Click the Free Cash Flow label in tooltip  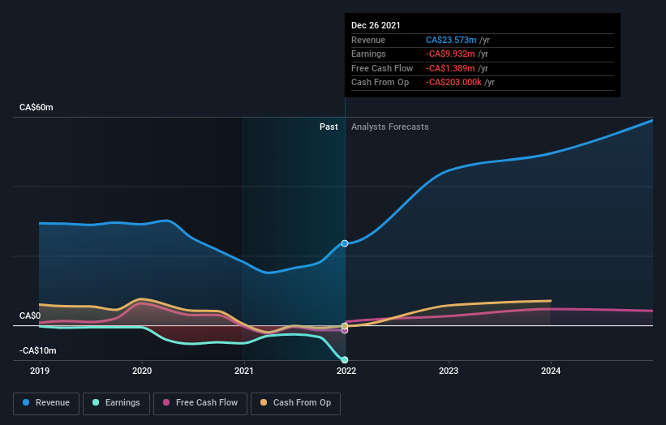pyautogui.click(x=382, y=68)
